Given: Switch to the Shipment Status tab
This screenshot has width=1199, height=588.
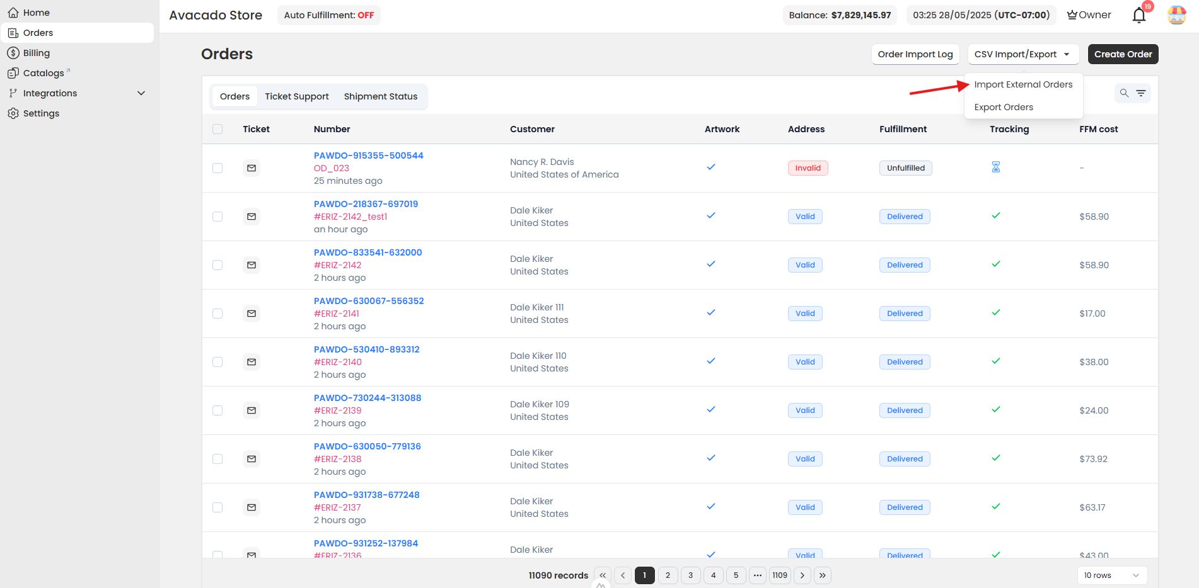Looking at the screenshot, I should (381, 96).
